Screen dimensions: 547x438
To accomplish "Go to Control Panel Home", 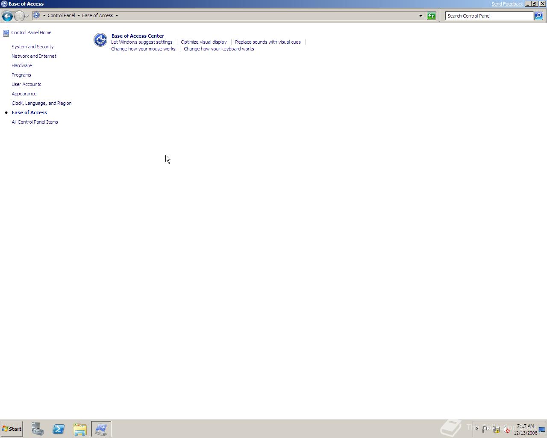I will (x=31, y=33).
